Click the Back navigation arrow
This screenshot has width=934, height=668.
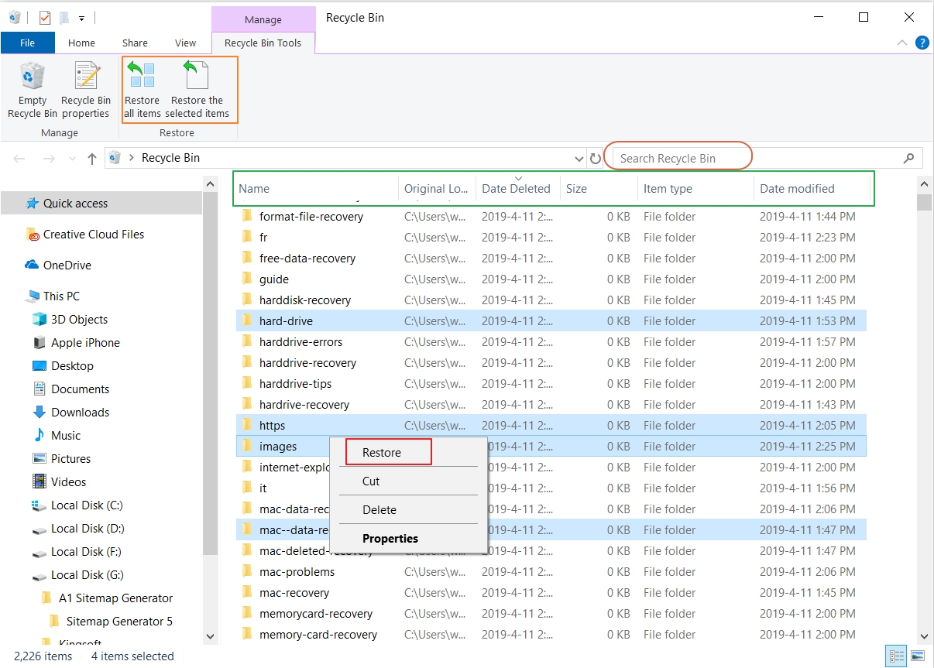(19, 158)
